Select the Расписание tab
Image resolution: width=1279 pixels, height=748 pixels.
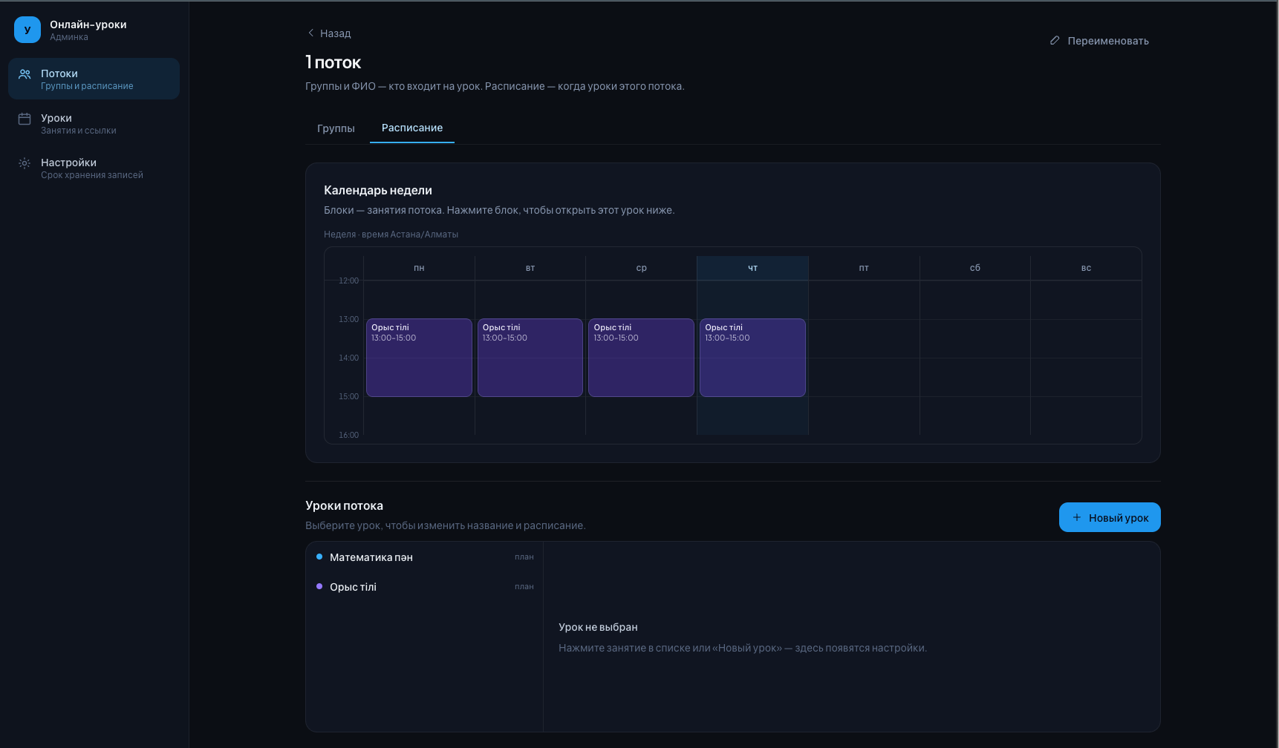pyautogui.click(x=412, y=128)
